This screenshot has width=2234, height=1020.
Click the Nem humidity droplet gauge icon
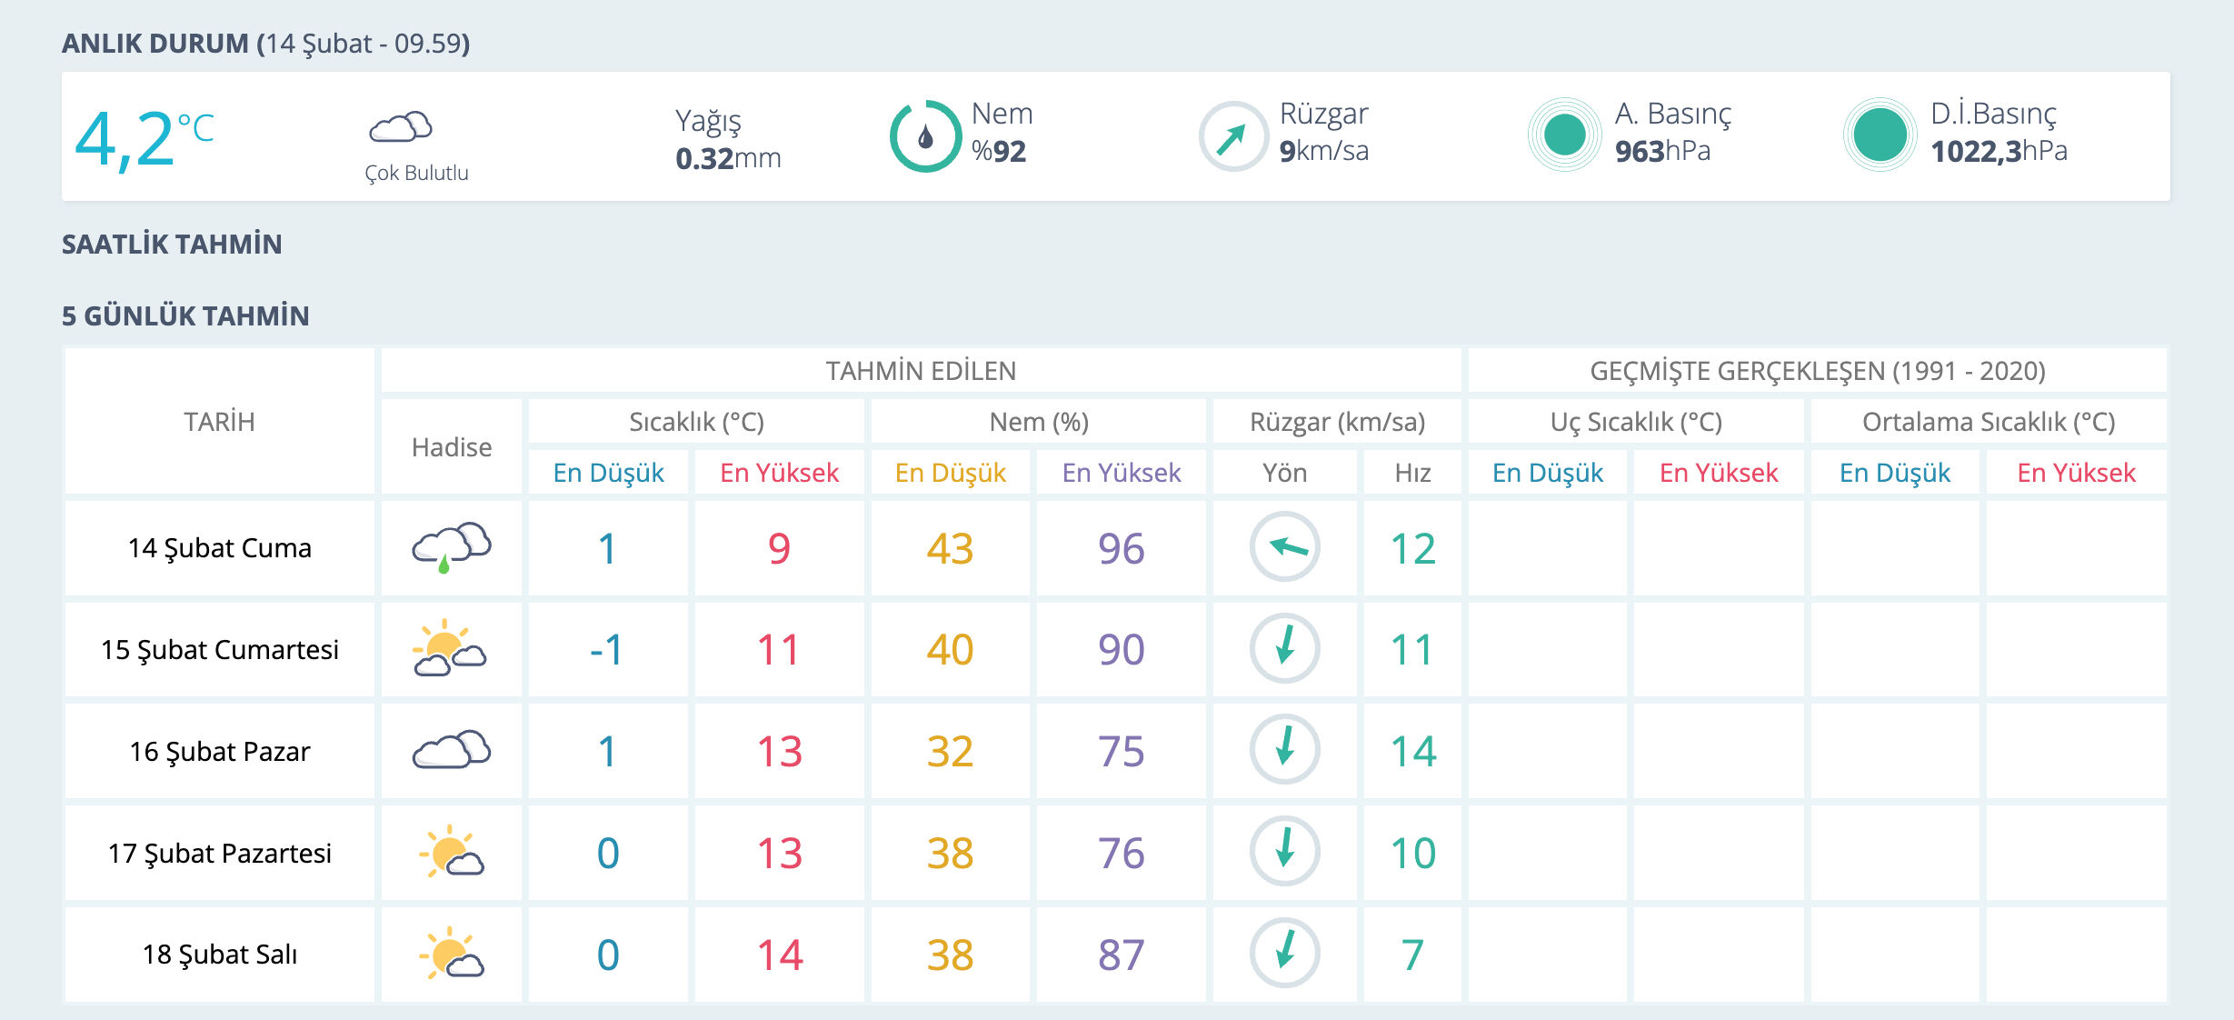click(925, 137)
